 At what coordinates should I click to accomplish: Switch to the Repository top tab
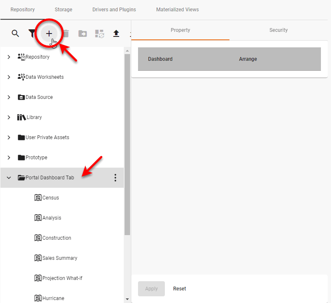(x=23, y=10)
